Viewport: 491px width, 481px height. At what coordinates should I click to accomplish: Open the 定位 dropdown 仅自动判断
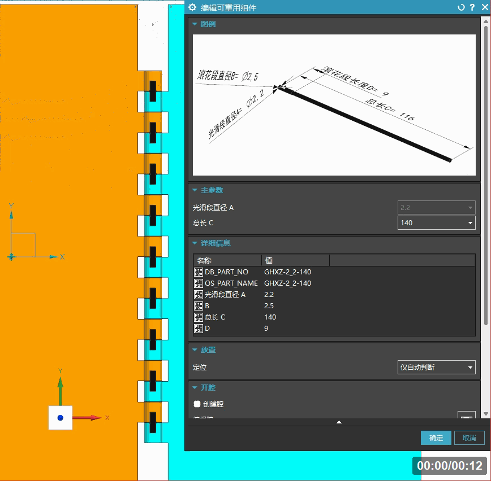click(437, 367)
